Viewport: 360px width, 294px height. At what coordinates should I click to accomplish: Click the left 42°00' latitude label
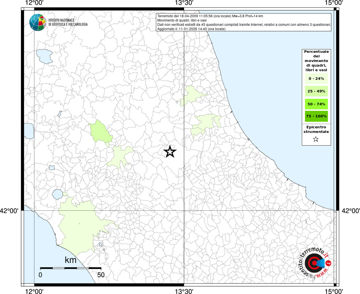9,211
